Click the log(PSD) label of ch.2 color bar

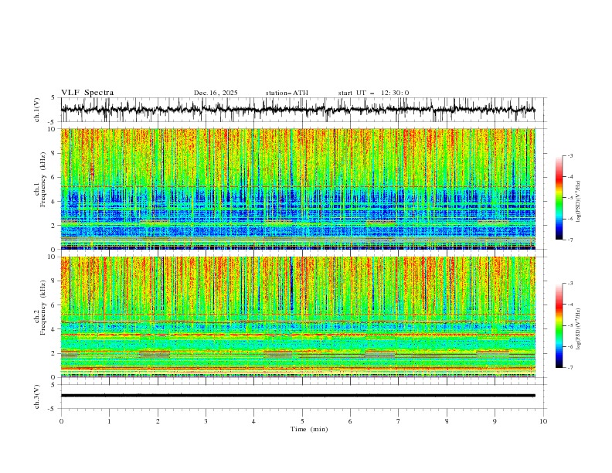578,329
